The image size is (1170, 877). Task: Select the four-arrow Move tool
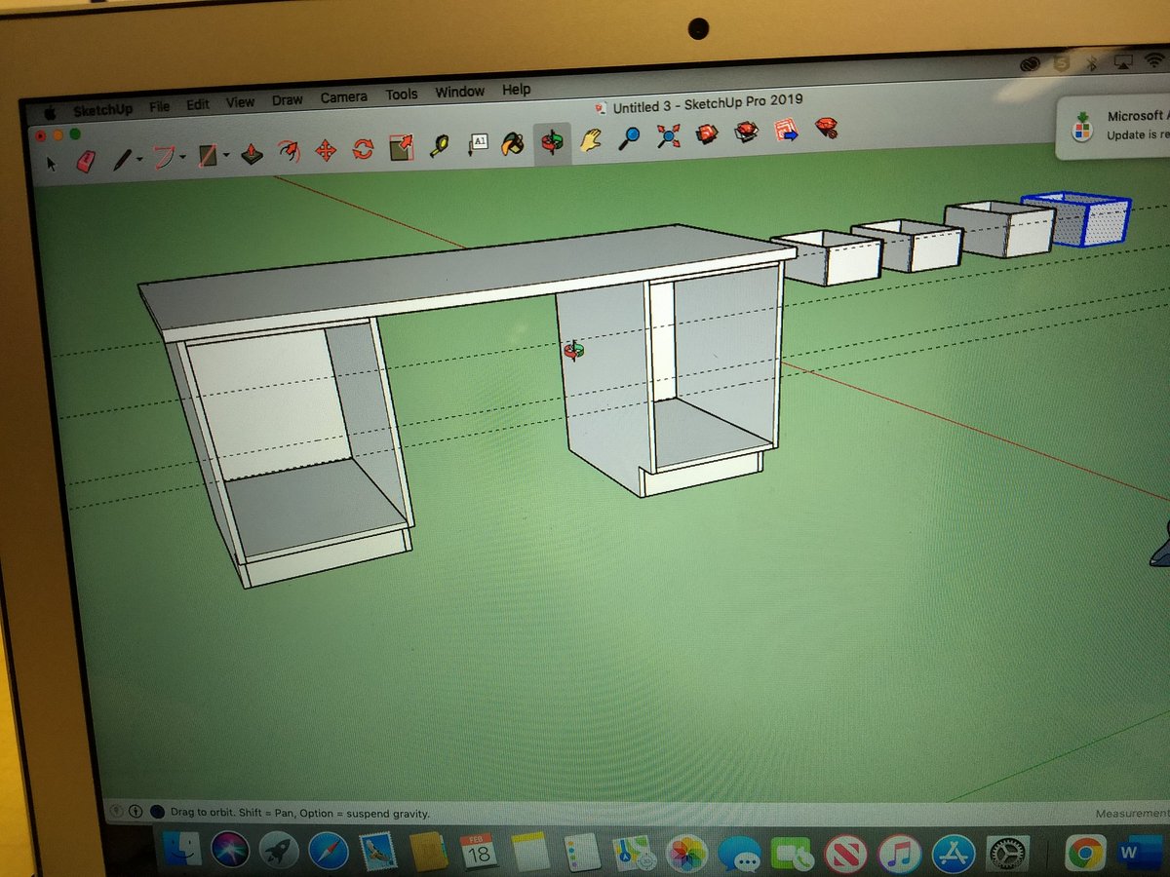pos(326,151)
